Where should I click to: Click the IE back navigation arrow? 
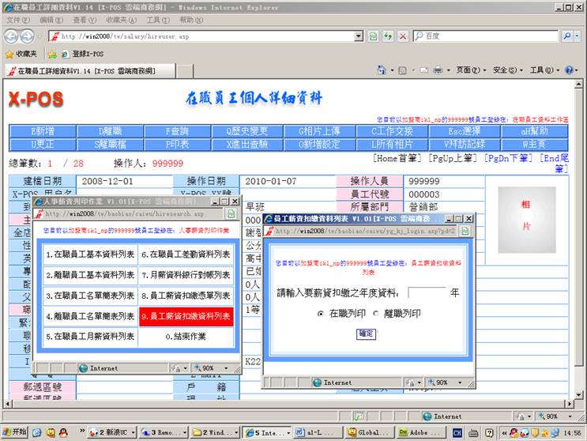pos(13,36)
